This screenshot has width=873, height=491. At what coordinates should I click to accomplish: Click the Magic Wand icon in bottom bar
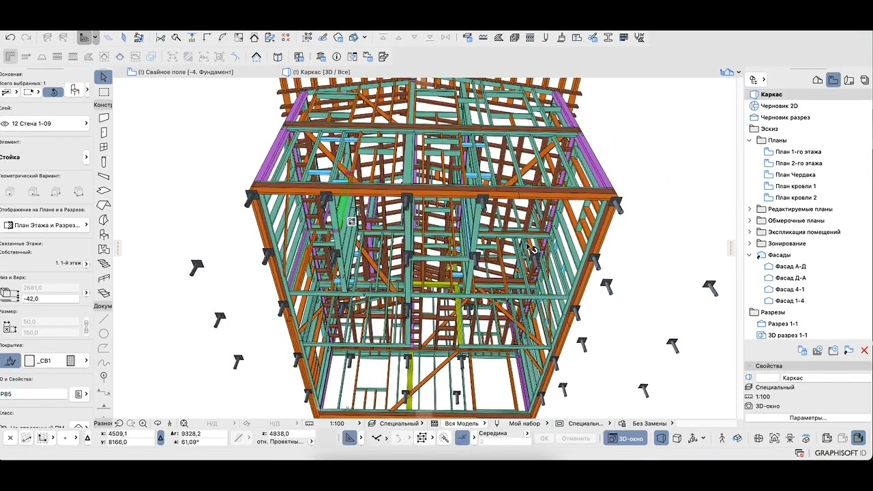click(x=444, y=438)
